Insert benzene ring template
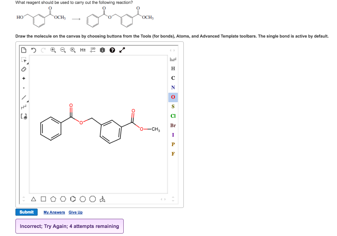 pyautogui.click(x=73, y=199)
